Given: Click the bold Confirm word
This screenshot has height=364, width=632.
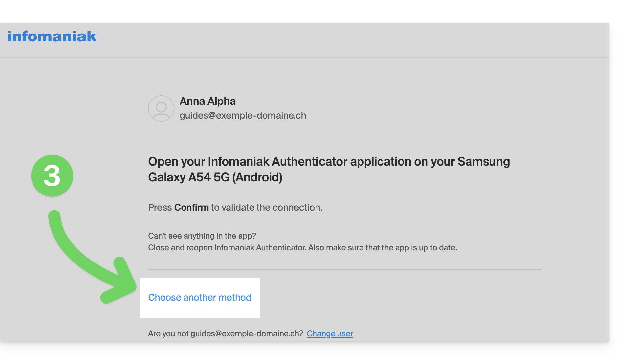Looking at the screenshot, I should click(191, 208).
